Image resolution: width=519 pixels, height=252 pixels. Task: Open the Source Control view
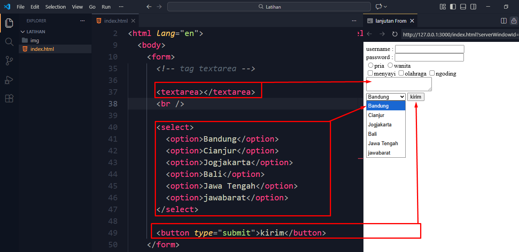[x=9, y=61]
